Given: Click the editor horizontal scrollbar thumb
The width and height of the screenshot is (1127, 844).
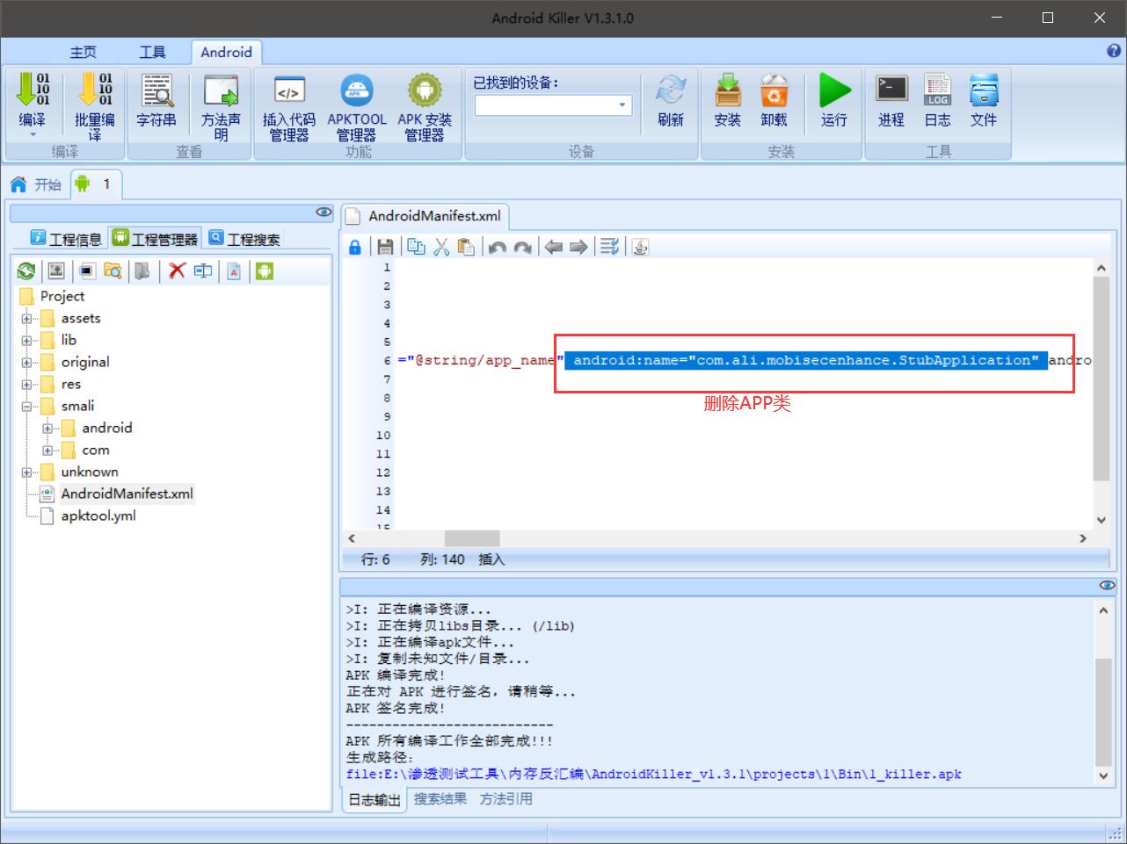Looking at the screenshot, I should click(472, 538).
